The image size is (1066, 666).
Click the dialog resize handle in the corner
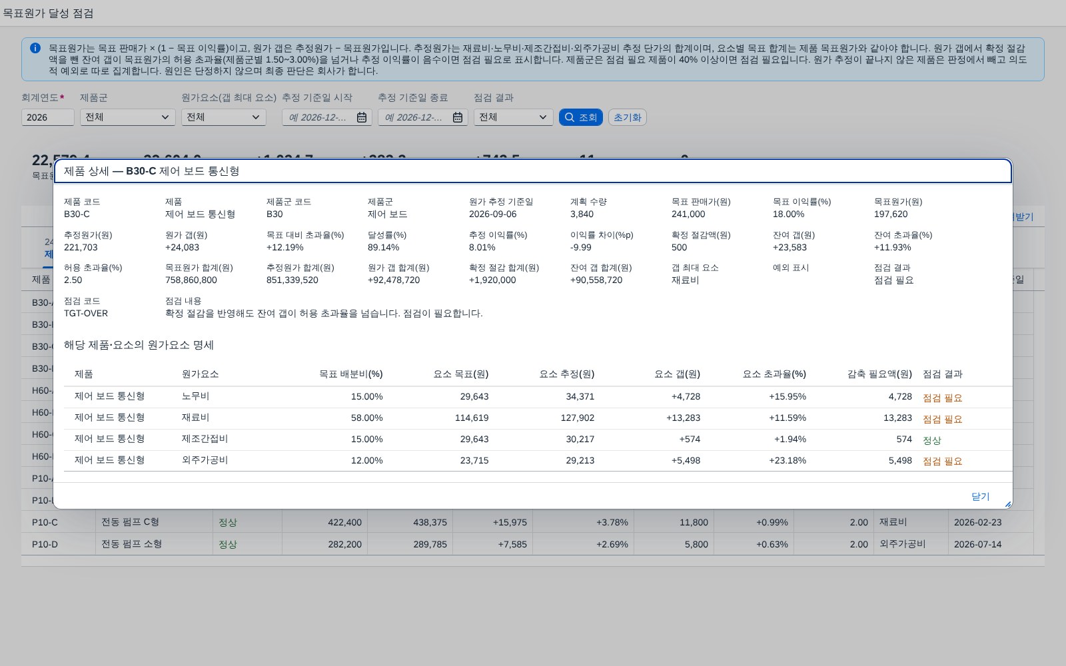click(x=1007, y=504)
